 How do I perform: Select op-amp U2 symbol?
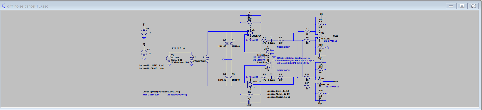pos(268,52)
